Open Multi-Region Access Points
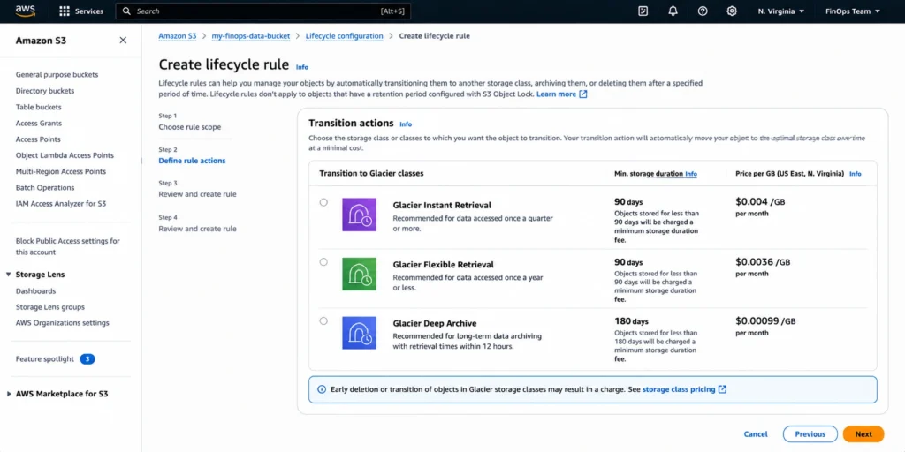 [x=61, y=171]
